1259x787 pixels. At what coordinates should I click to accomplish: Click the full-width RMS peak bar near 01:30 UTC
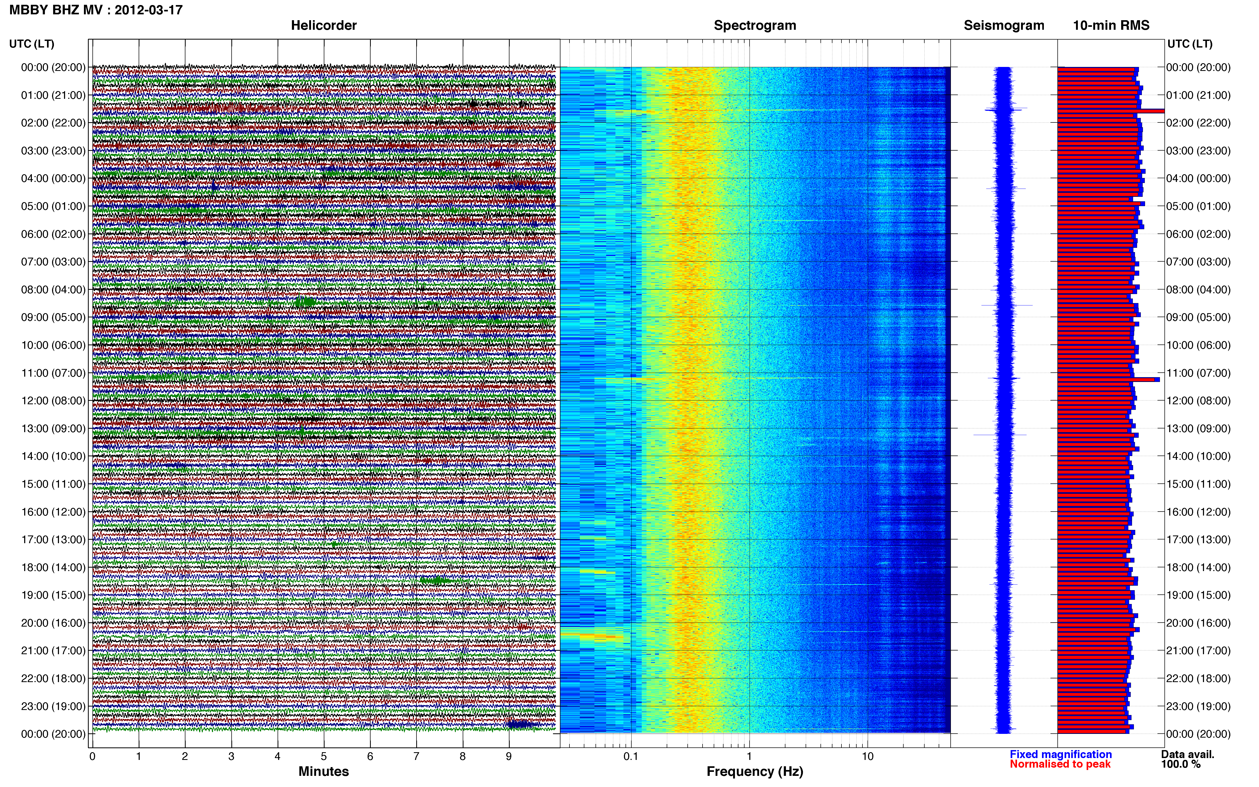pyautogui.click(x=1111, y=111)
